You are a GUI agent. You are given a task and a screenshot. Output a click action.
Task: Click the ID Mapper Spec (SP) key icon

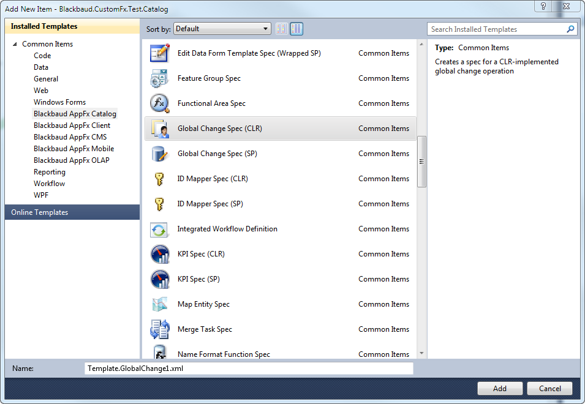[160, 204]
